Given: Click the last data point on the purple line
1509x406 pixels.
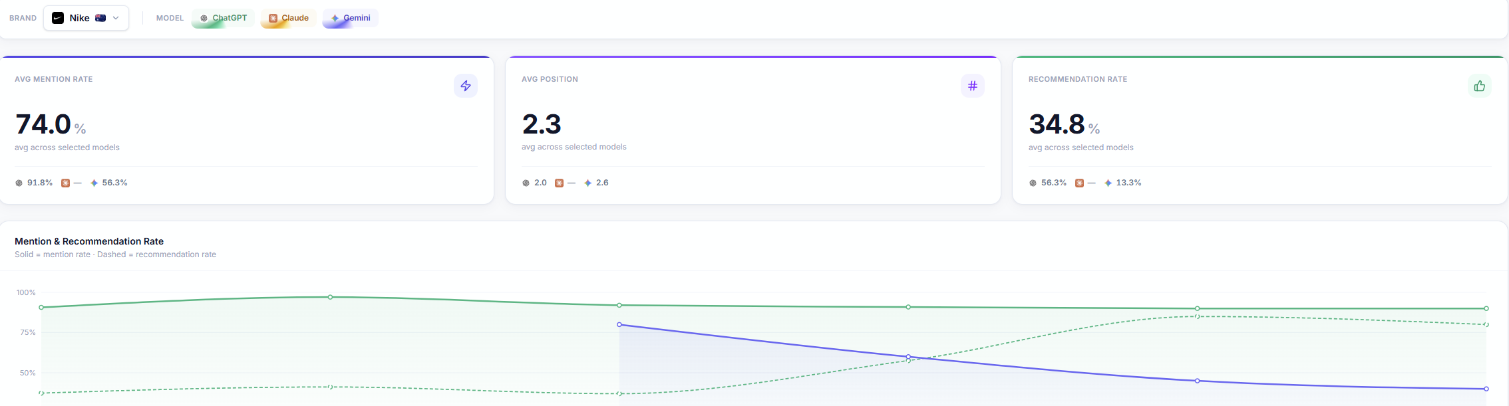Looking at the screenshot, I should click(1486, 389).
